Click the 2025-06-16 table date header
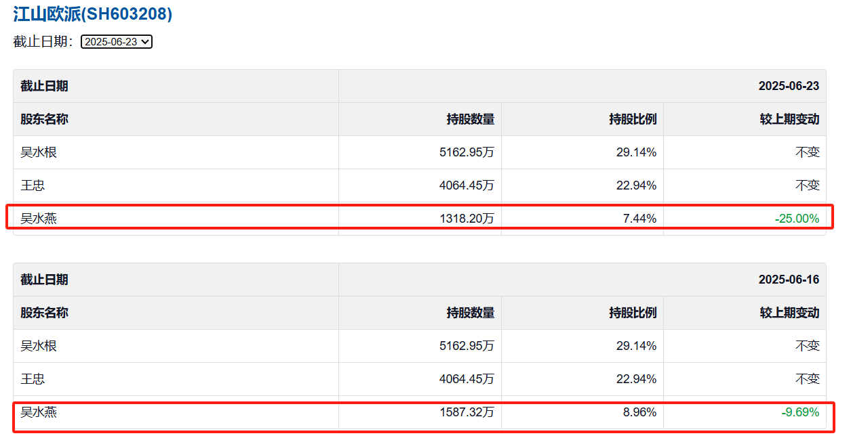The height and width of the screenshot is (440, 851). (x=789, y=280)
